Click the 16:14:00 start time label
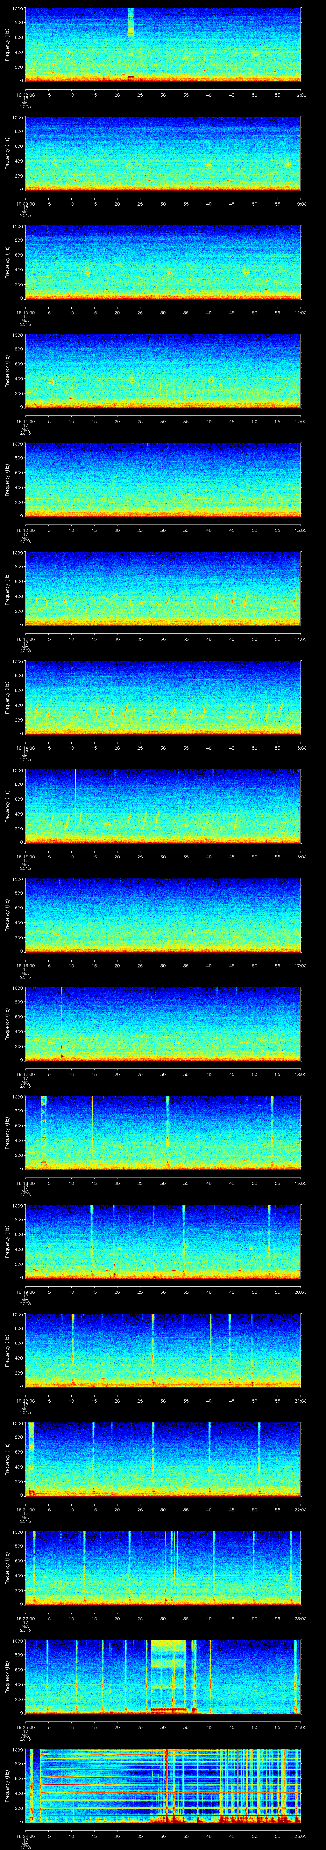 (25, 748)
